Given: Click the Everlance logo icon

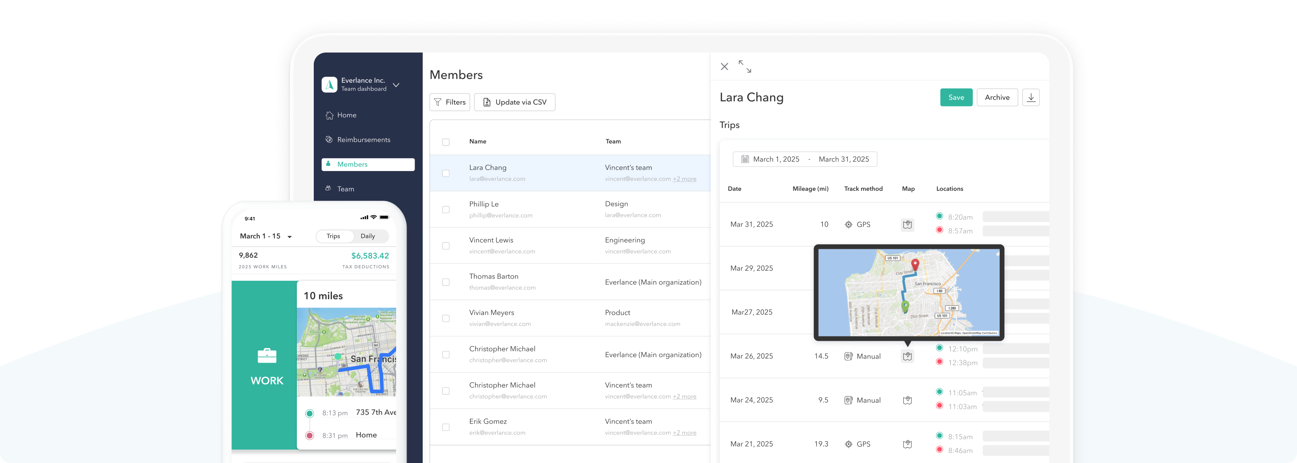Looking at the screenshot, I should pyautogui.click(x=329, y=85).
